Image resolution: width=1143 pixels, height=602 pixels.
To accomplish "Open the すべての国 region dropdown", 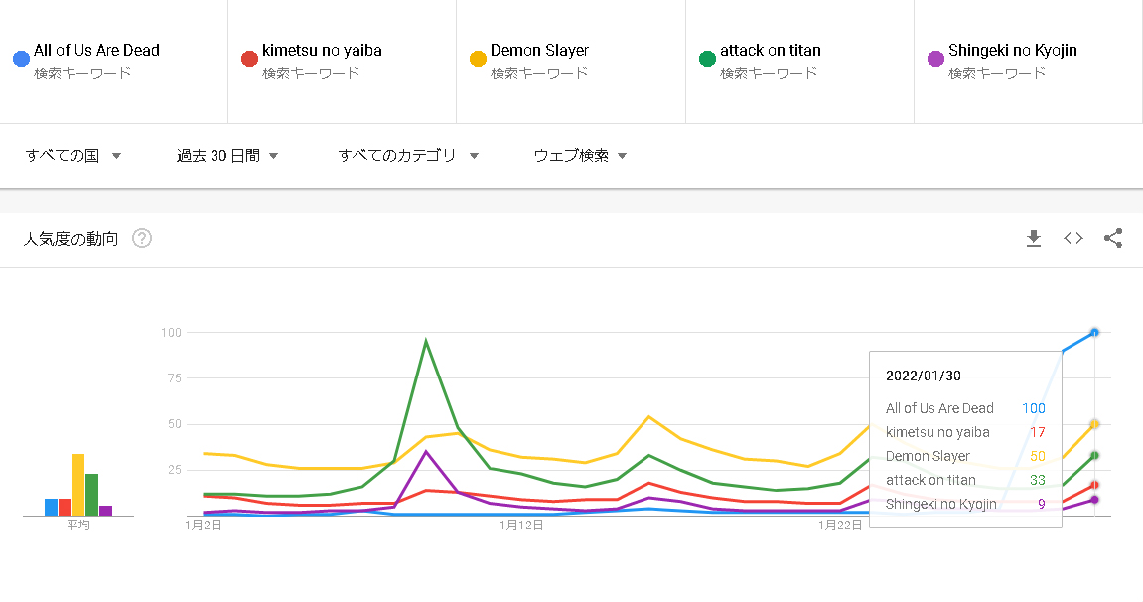I will [73, 155].
